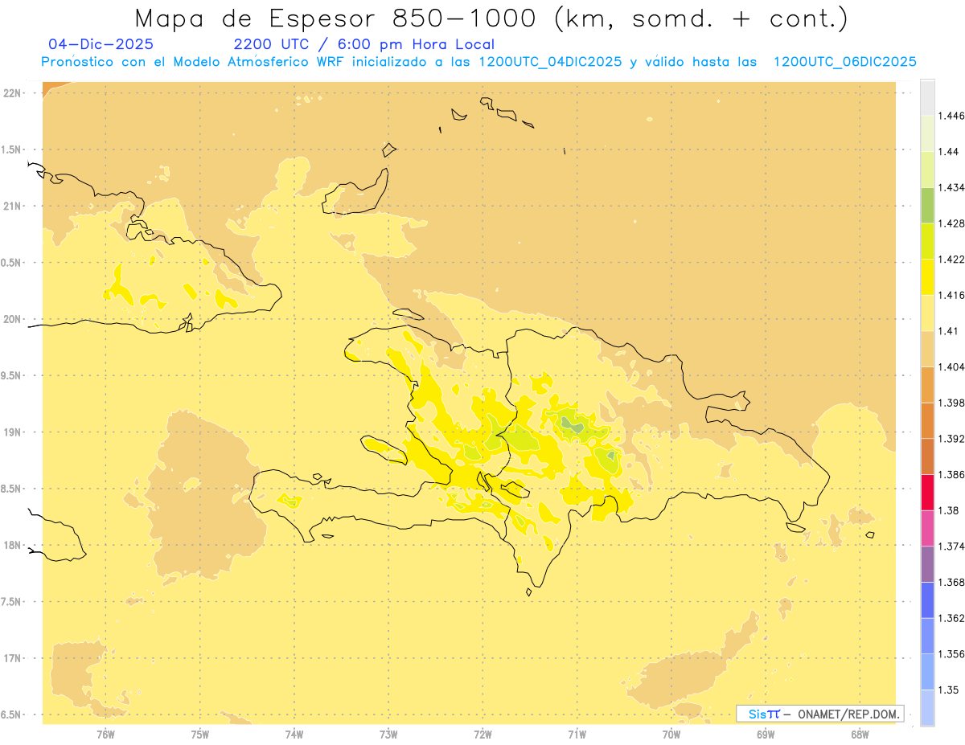This screenshot has height=745, width=965.
Task: Click the 76W longitude label
Action: pos(105,734)
